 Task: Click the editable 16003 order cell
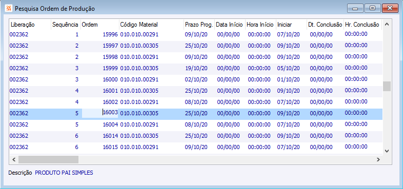(100, 113)
